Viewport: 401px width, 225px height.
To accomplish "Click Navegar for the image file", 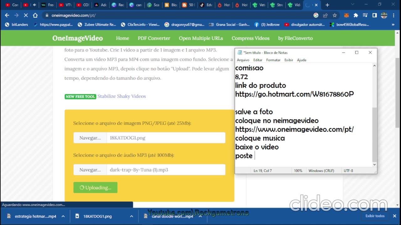I will click(x=90, y=138).
